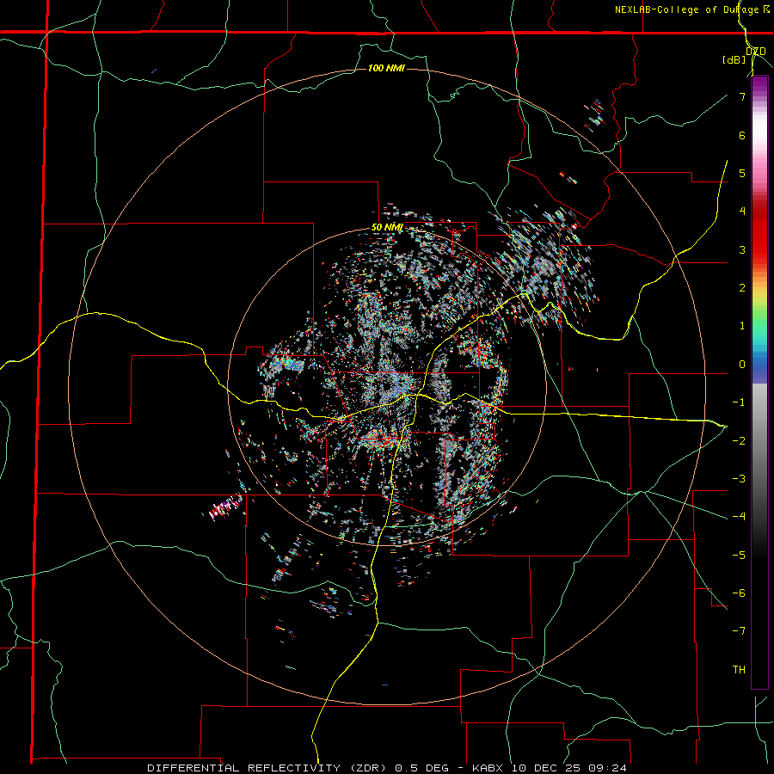Click the DIFFERENTIAL REFLECTIVITY (ZDR) product title
The image size is (774, 774).
(x=269, y=768)
